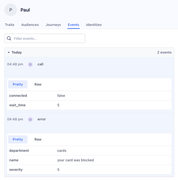Open the Audiences tab
This screenshot has height=180, width=178.
(x=30, y=25)
